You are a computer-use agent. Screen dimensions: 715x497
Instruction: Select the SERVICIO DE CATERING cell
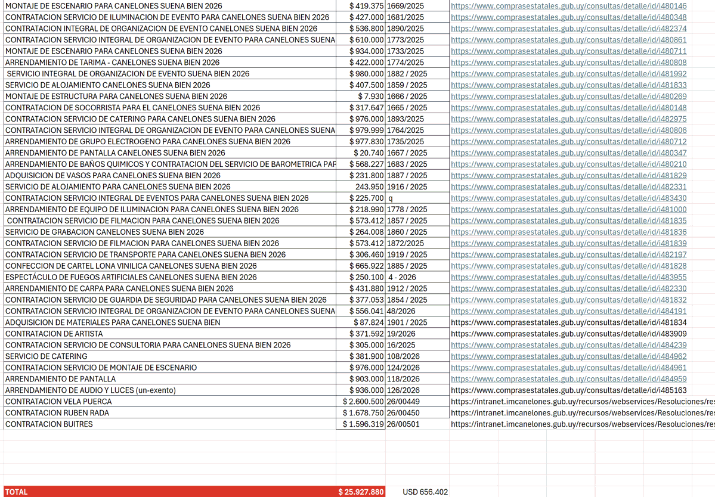tap(169, 356)
